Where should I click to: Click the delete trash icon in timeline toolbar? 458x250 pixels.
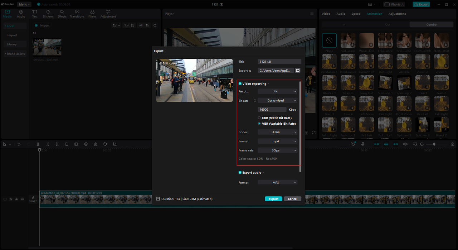(67, 144)
